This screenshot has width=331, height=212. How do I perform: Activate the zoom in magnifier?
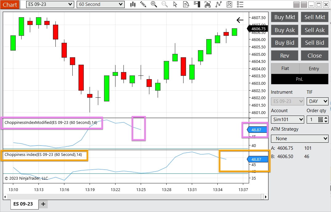click(x=154, y=4)
